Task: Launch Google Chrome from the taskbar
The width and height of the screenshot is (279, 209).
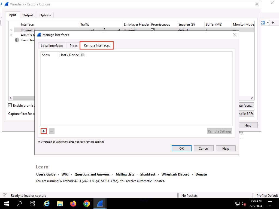Action: tap(87, 204)
